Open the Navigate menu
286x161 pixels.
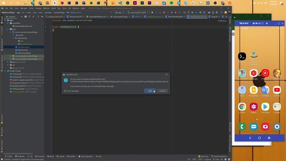point(24,8)
